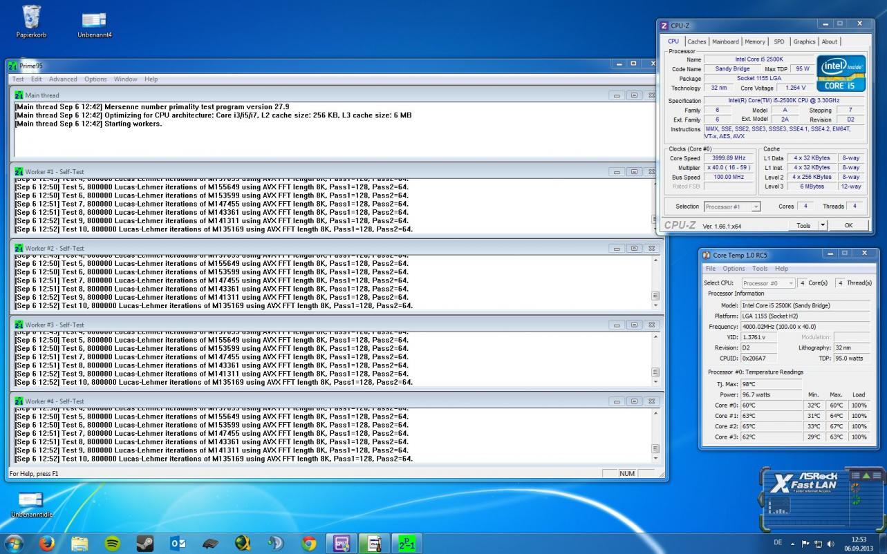Click Worker #4 scrollbar thumb
887x554 pixels.
pyautogui.click(x=655, y=448)
